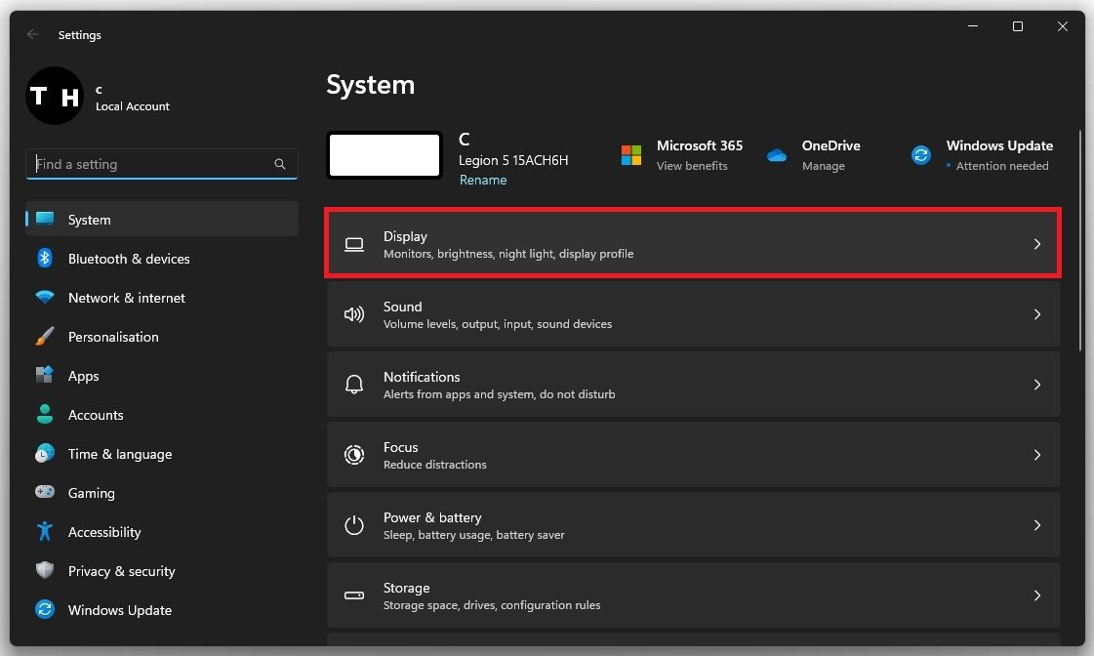Click the Privacy & security shield icon
The height and width of the screenshot is (656, 1094).
pyautogui.click(x=44, y=571)
